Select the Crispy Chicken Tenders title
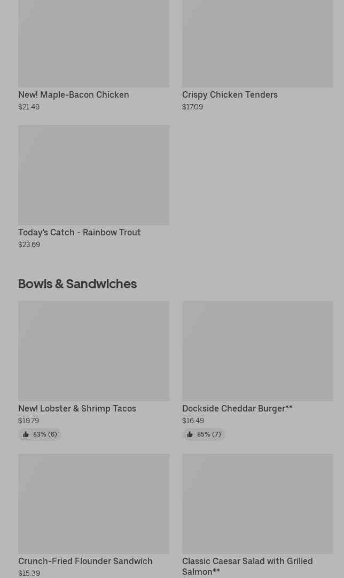Image resolution: width=344 pixels, height=578 pixels. point(230,95)
